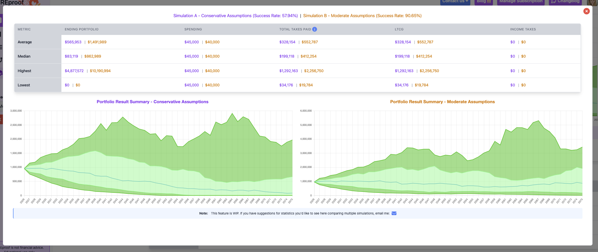Viewport: 598px width, 252px height.
Task: Click the email envelope icon in the note
Action: click(394, 213)
